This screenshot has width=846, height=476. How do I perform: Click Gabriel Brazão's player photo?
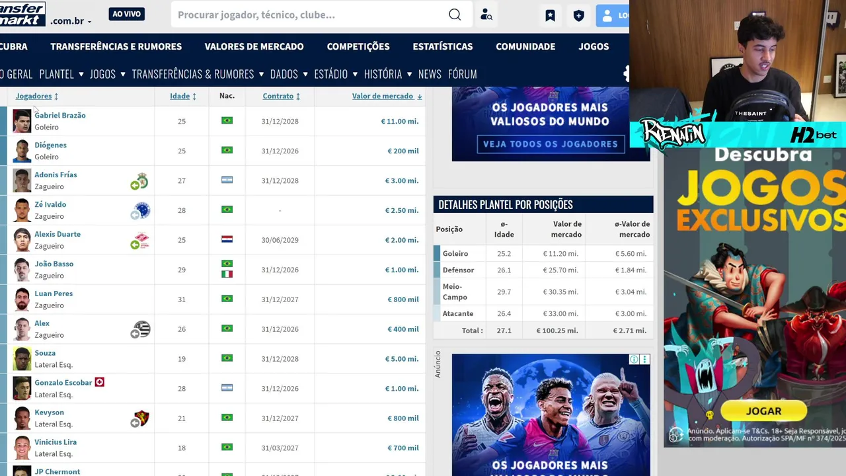coord(22,121)
